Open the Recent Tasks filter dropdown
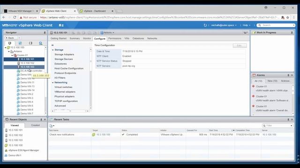This screenshot has height=168, width=300. tap(292, 126)
